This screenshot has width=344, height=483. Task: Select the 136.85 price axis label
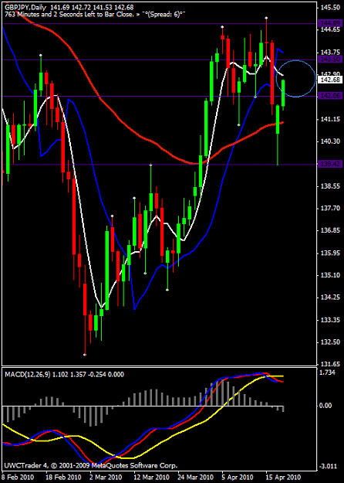[x=332, y=231]
